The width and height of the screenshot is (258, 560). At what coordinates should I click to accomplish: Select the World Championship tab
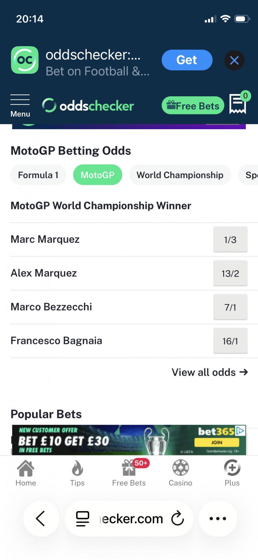[x=180, y=175]
